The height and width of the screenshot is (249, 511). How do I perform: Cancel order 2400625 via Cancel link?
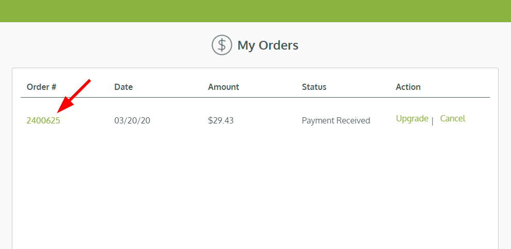coord(453,118)
